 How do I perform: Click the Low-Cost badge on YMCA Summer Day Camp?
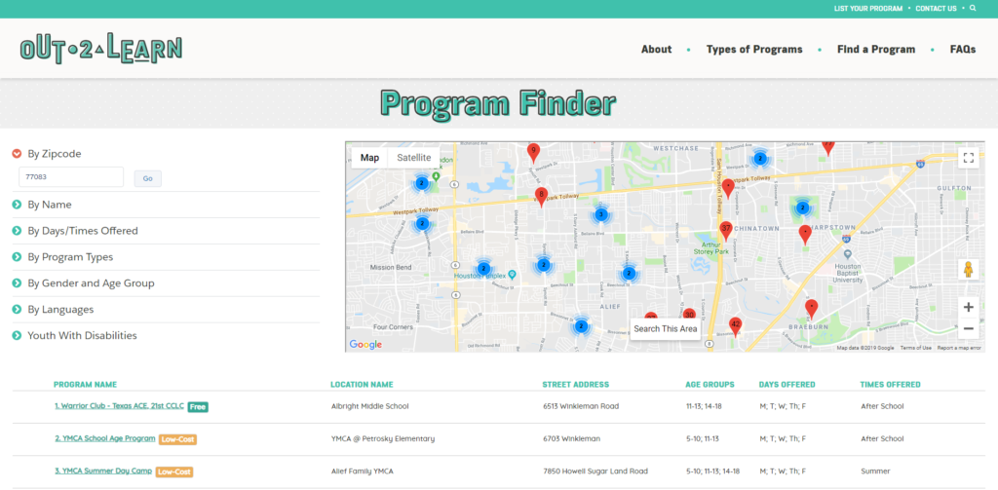[x=174, y=471]
